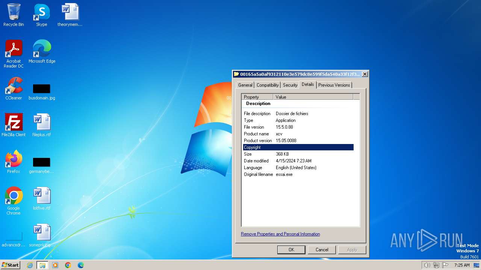Open the Recycle Bin icon
This screenshot has width=481, height=270.
pos(14,15)
